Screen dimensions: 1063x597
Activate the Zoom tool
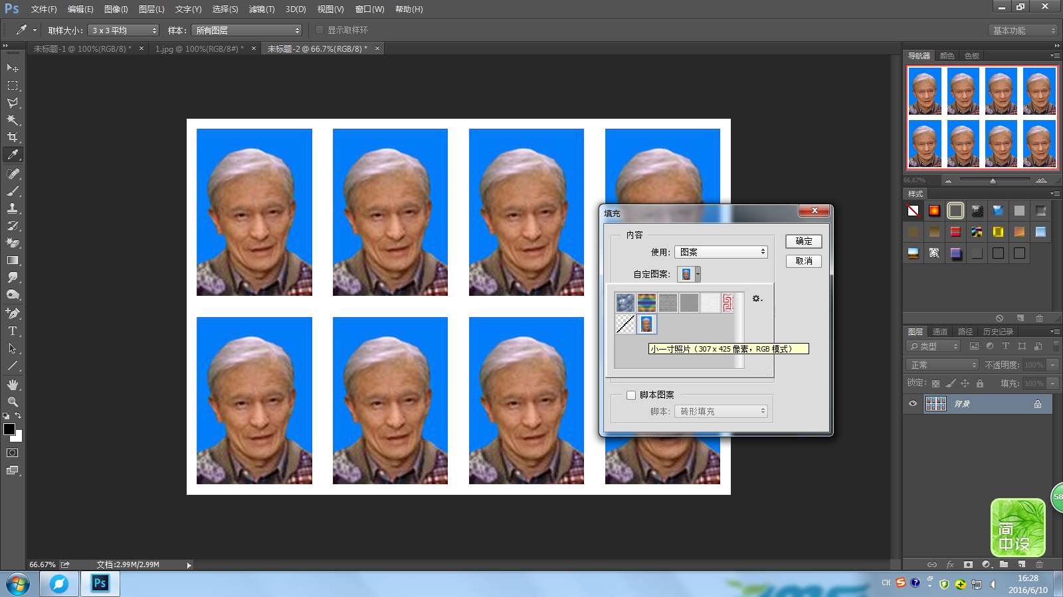[12, 401]
